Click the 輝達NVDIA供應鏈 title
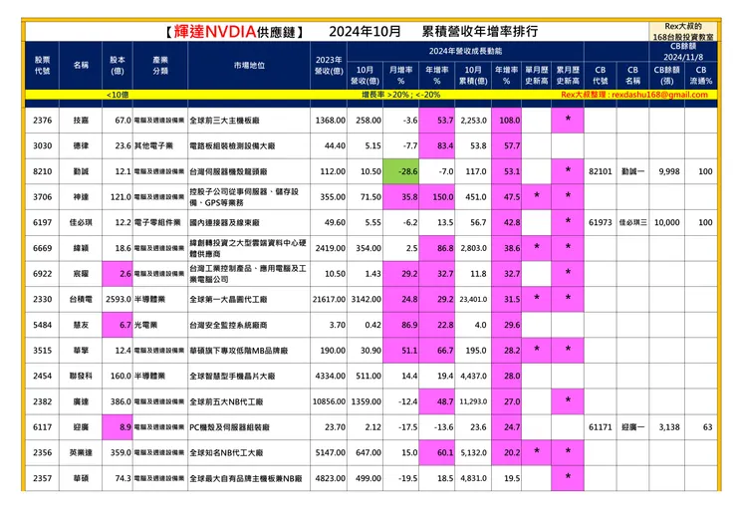 click(x=234, y=32)
